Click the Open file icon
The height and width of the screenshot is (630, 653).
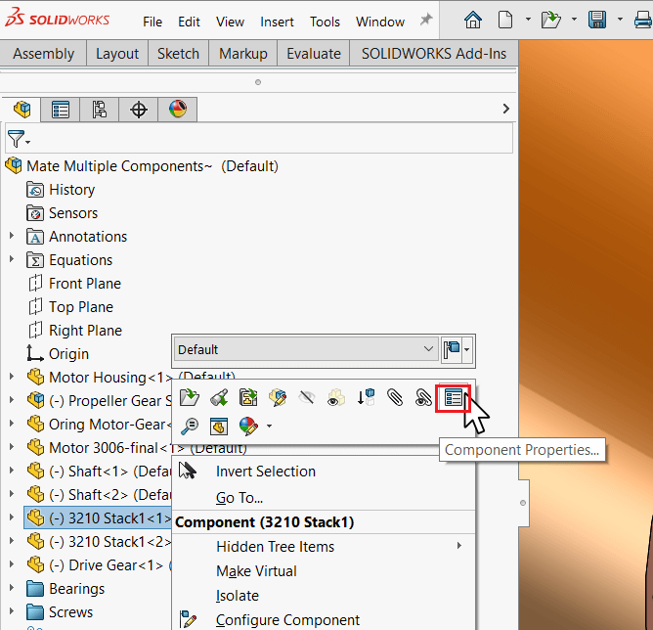551,20
